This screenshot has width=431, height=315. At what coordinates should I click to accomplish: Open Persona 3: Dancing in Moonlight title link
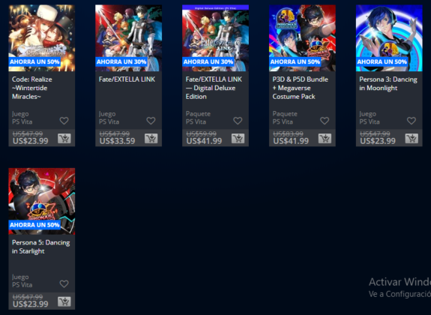pos(388,84)
